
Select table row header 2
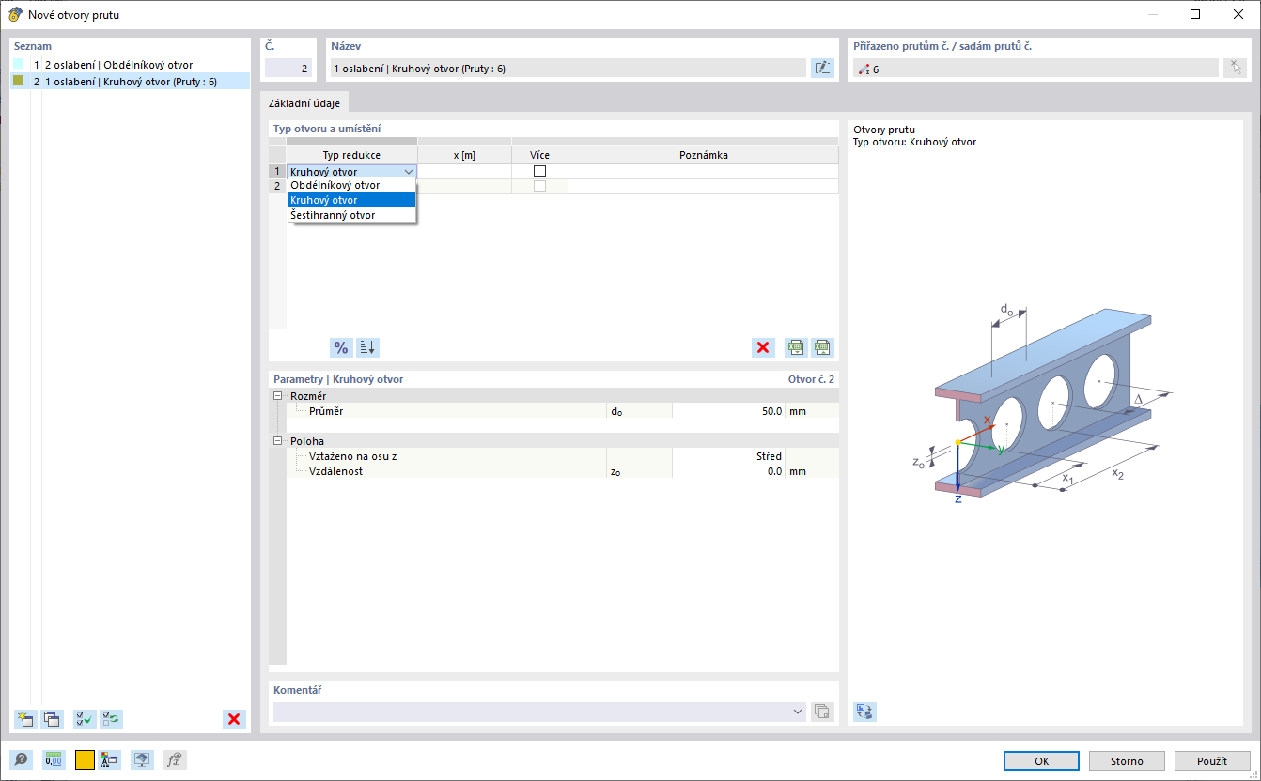(x=277, y=187)
